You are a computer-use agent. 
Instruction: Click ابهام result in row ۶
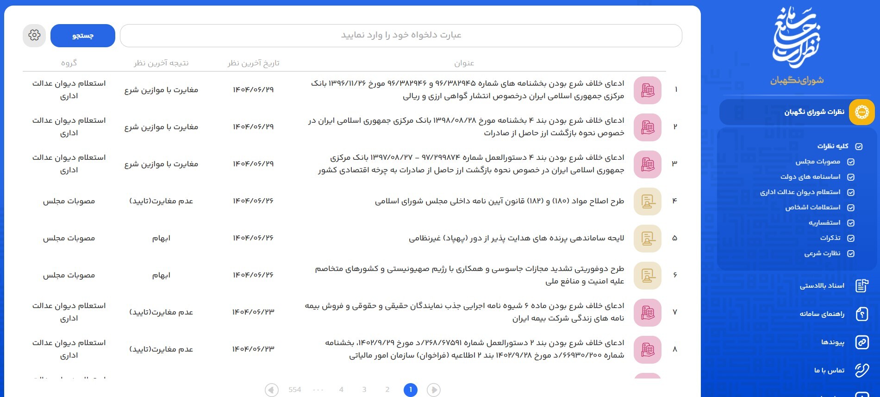pos(161,275)
